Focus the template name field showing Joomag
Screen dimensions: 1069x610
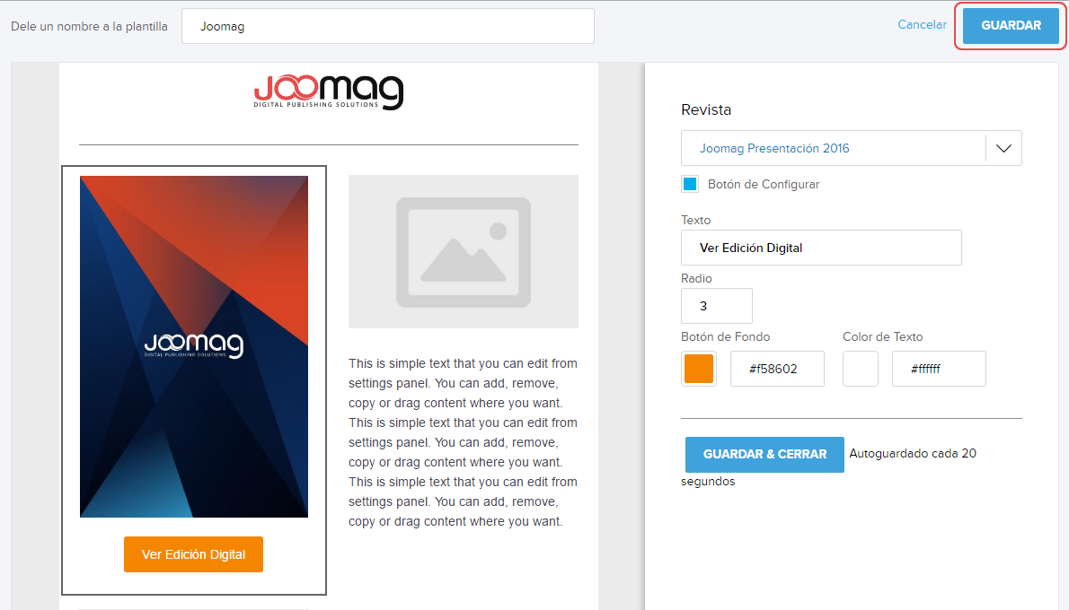[x=387, y=26]
